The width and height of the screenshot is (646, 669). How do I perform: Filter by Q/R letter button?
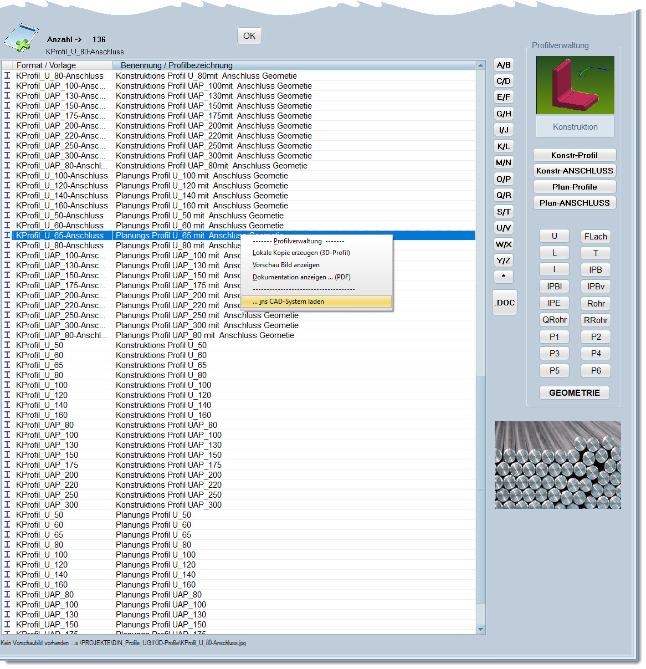click(504, 195)
